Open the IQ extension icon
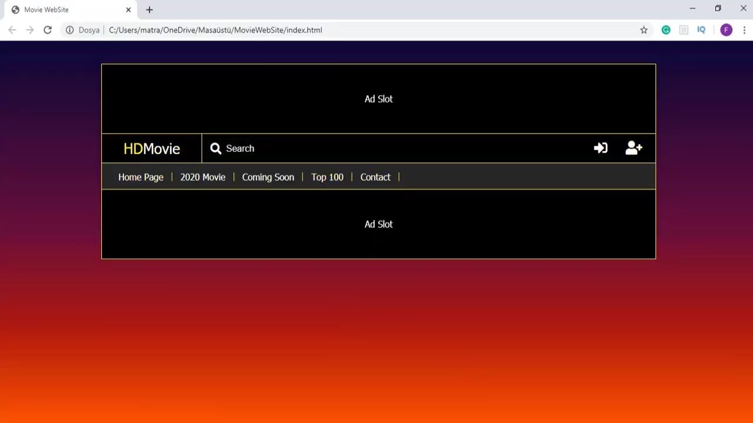753x423 pixels. pyautogui.click(x=701, y=30)
